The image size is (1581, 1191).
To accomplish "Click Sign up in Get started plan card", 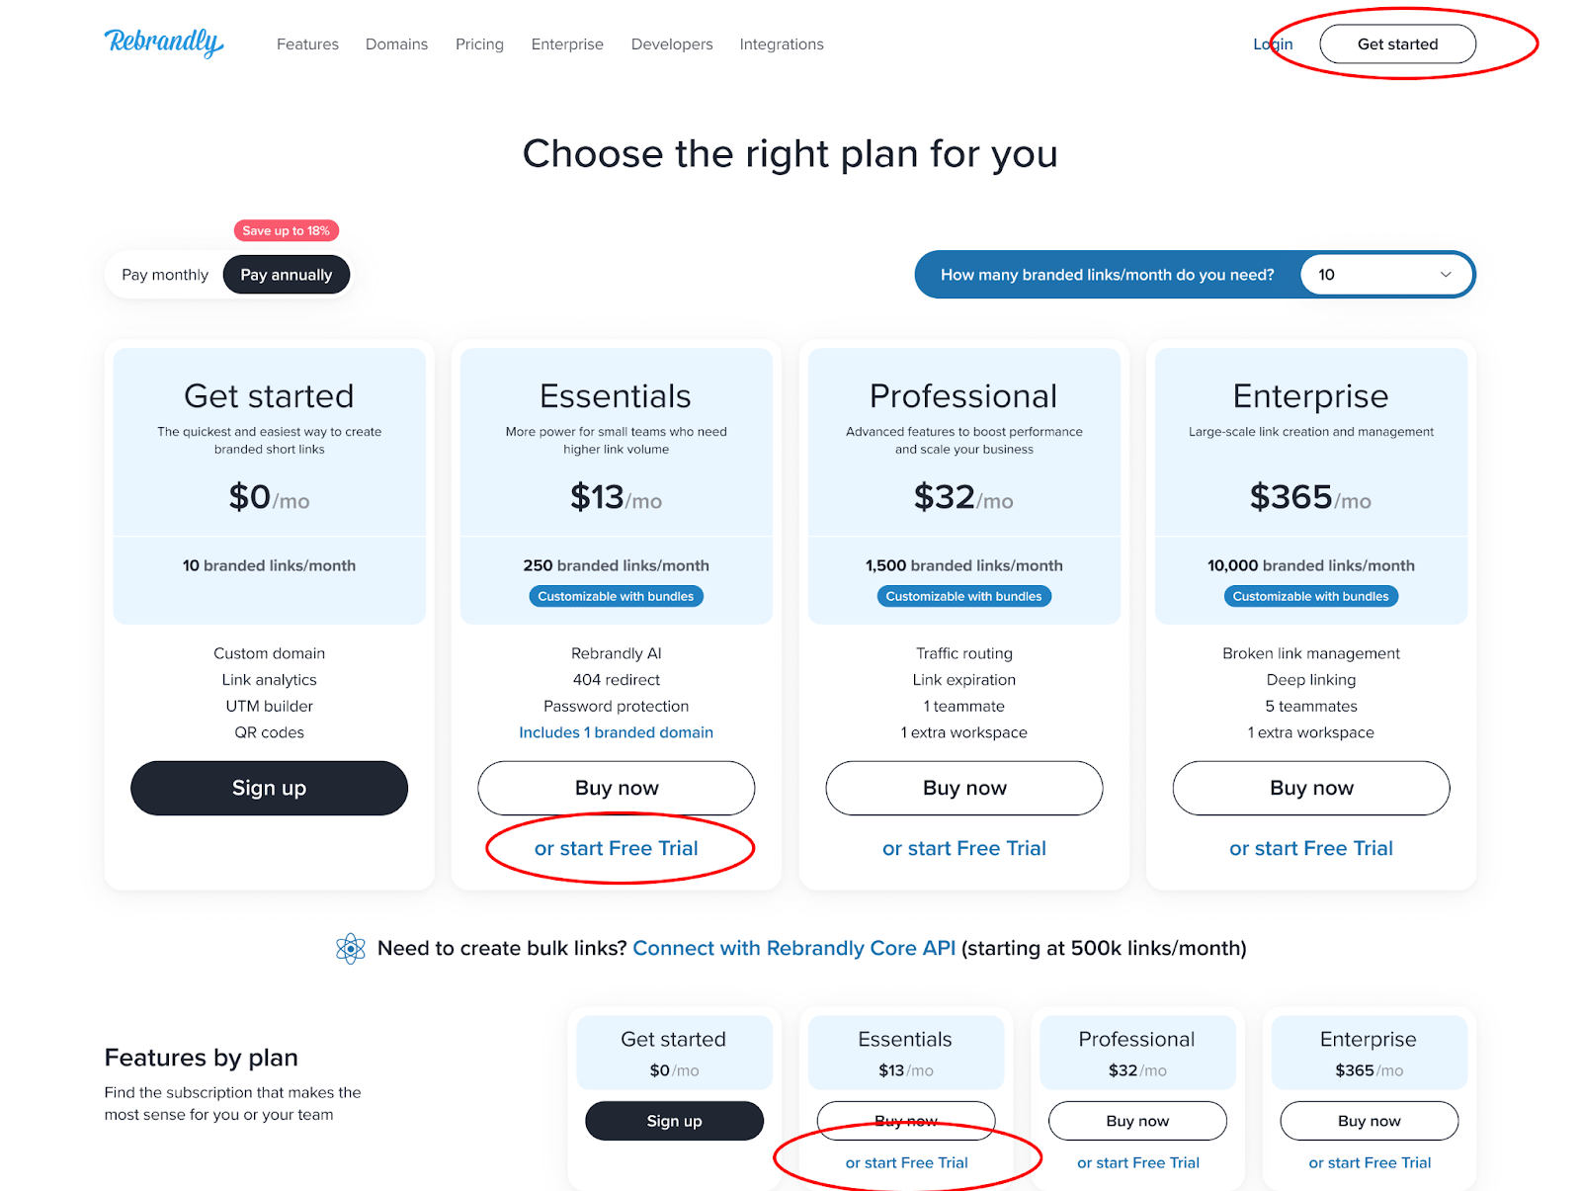I will click(x=269, y=788).
